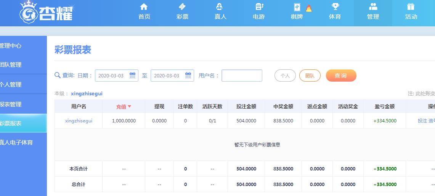Open the 彩票 lottery ticket icon
Screen dimensions: 435x196
point(182,6)
